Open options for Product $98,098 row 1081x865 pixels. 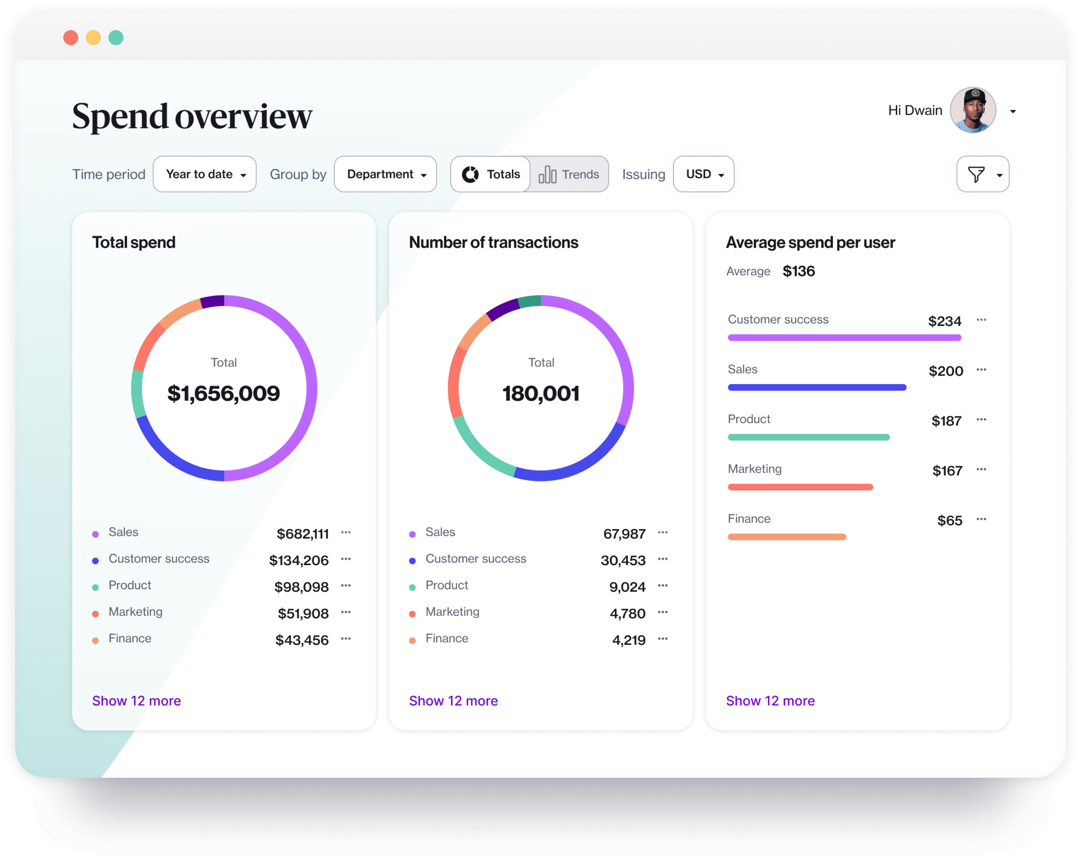[x=346, y=585]
